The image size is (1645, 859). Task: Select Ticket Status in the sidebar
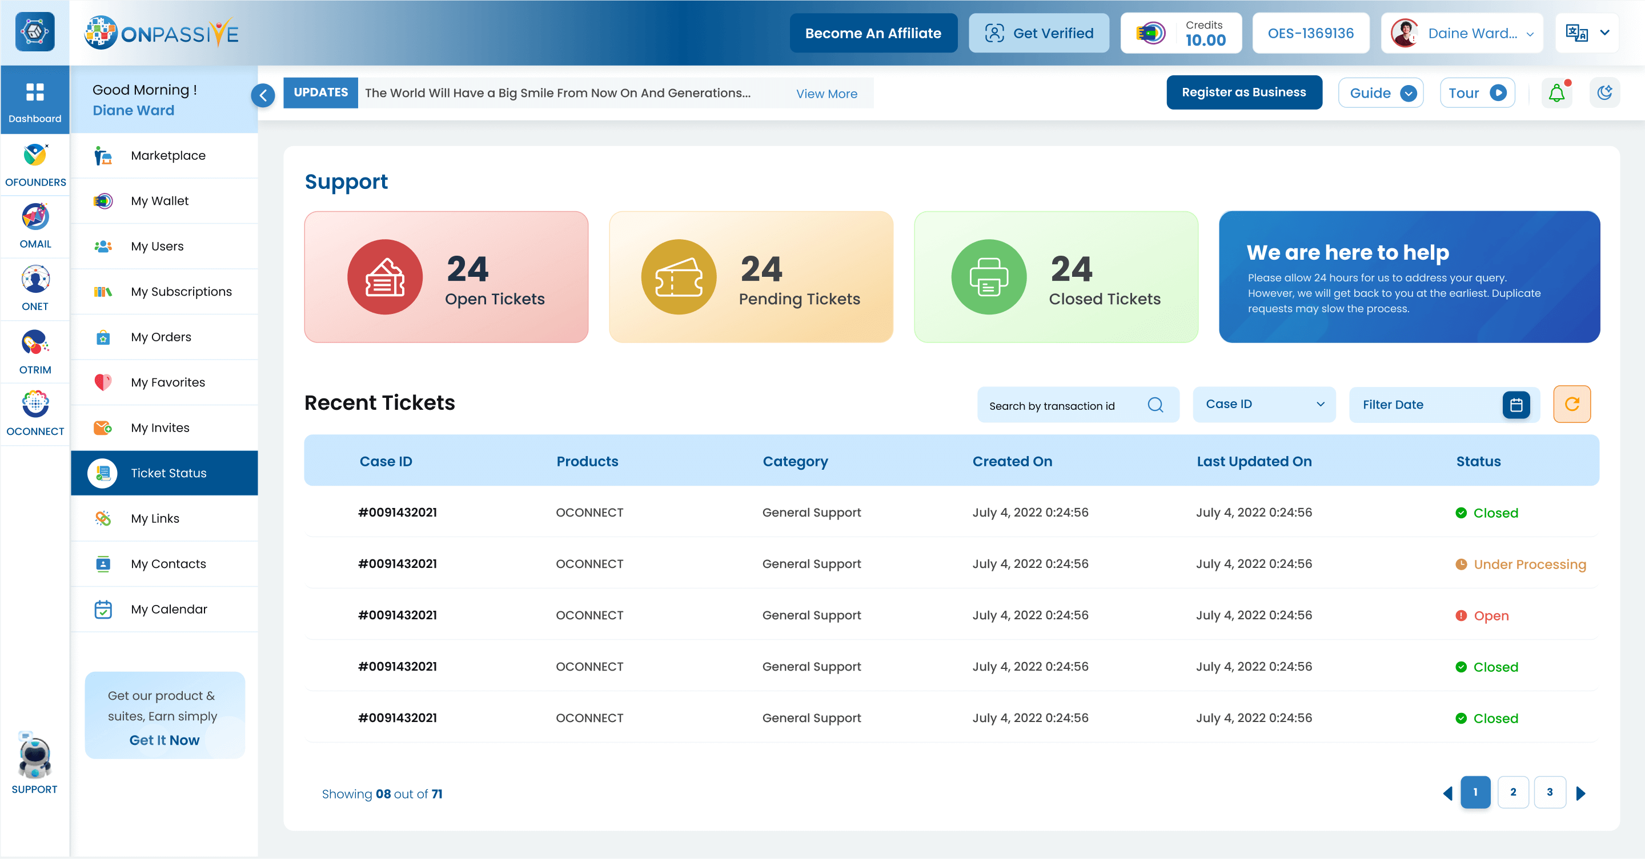pos(164,473)
